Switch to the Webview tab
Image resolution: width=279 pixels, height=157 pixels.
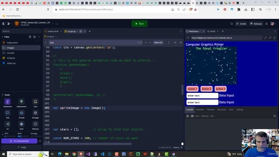coord(193,31)
